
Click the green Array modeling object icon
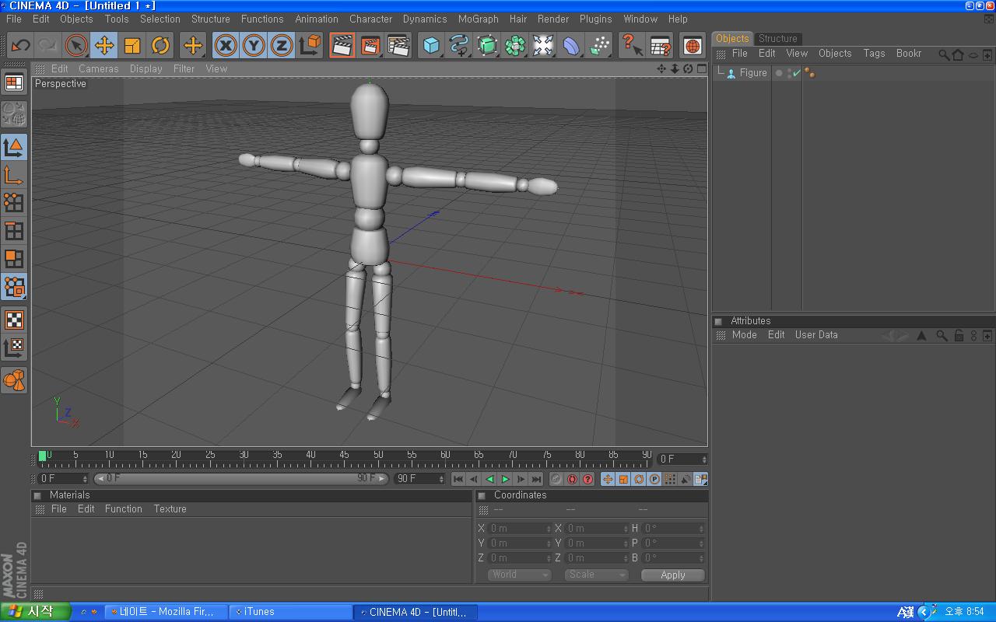pos(515,46)
